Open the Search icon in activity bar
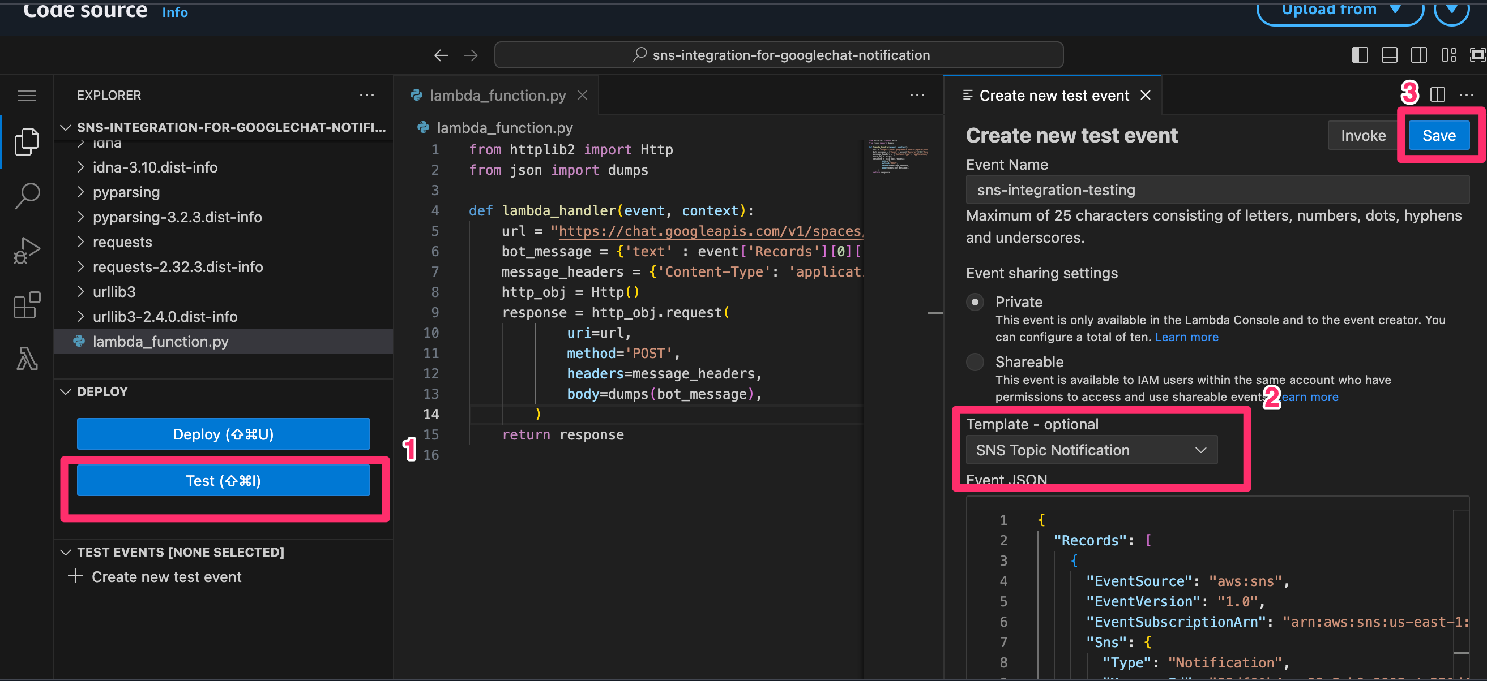 tap(27, 196)
